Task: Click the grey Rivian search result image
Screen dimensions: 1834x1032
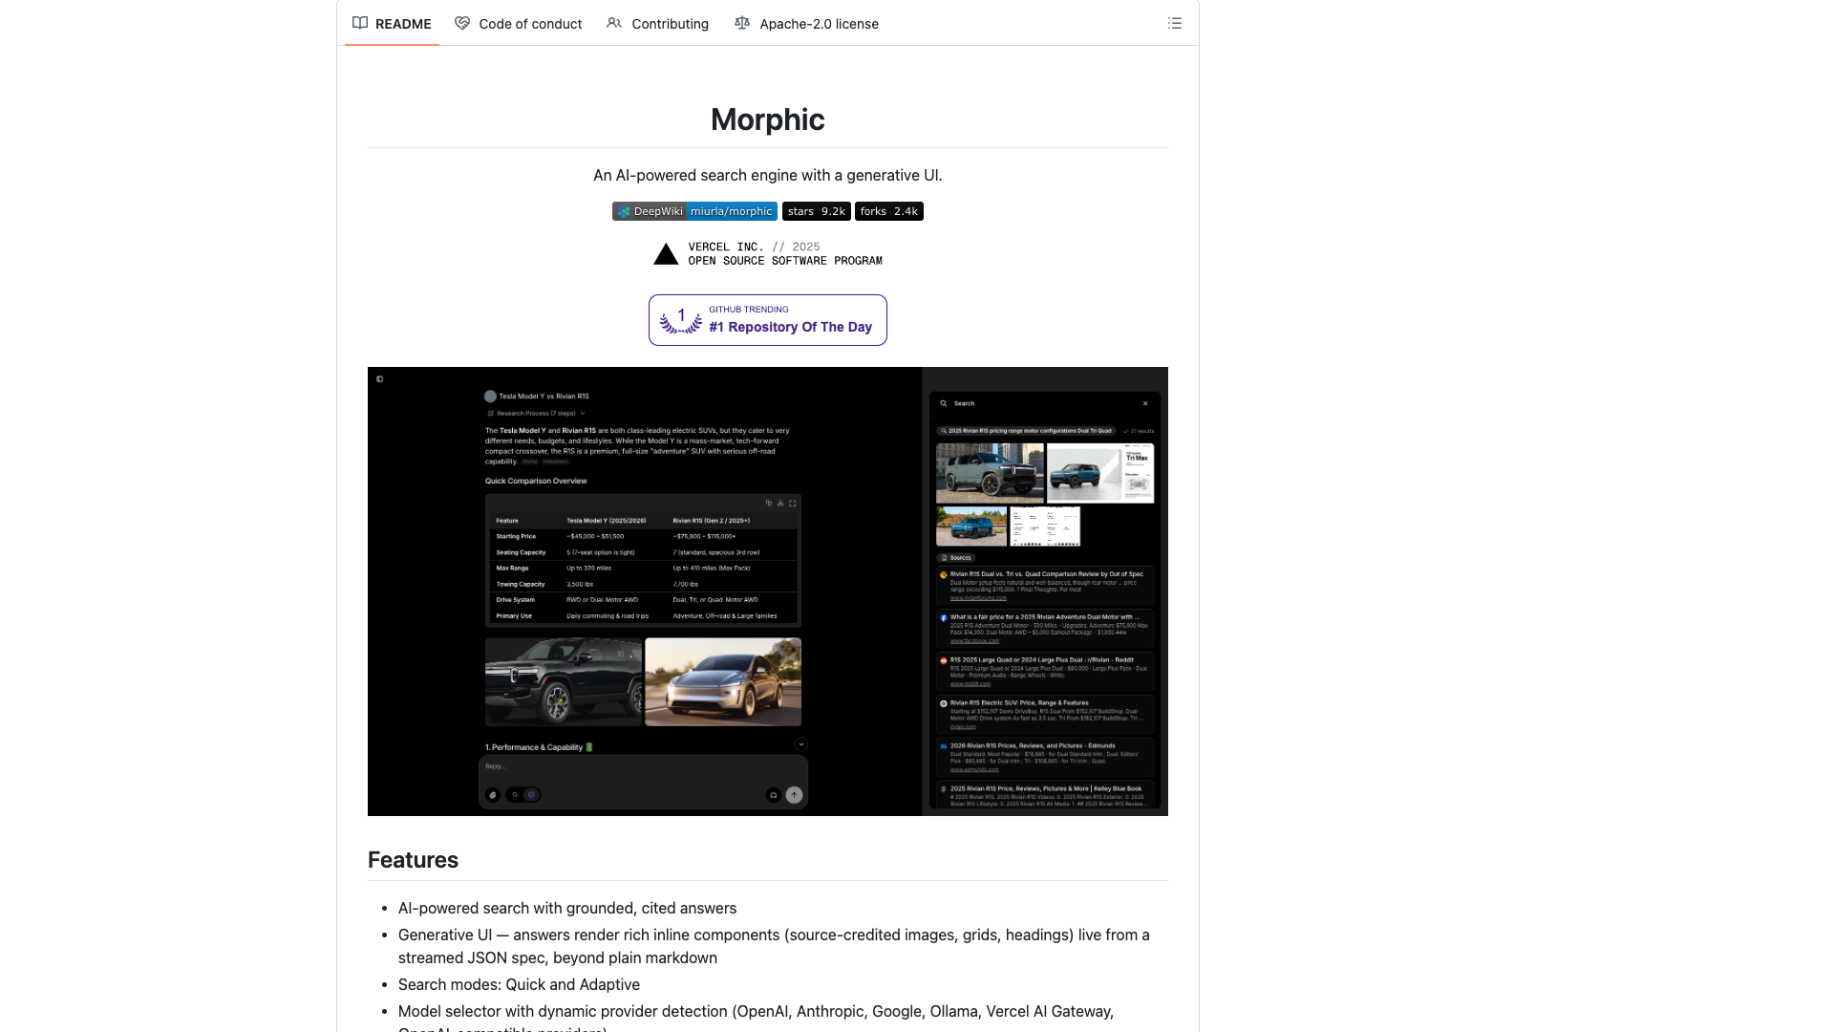Action: pos(990,473)
